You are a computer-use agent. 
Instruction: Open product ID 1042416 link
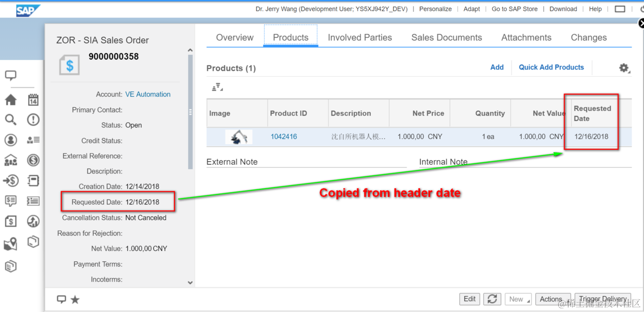pyautogui.click(x=284, y=136)
